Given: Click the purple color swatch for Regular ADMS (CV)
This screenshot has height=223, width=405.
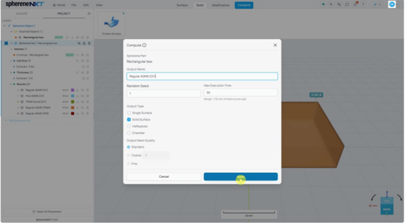Looking at the screenshot, I should (x=73, y=90).
